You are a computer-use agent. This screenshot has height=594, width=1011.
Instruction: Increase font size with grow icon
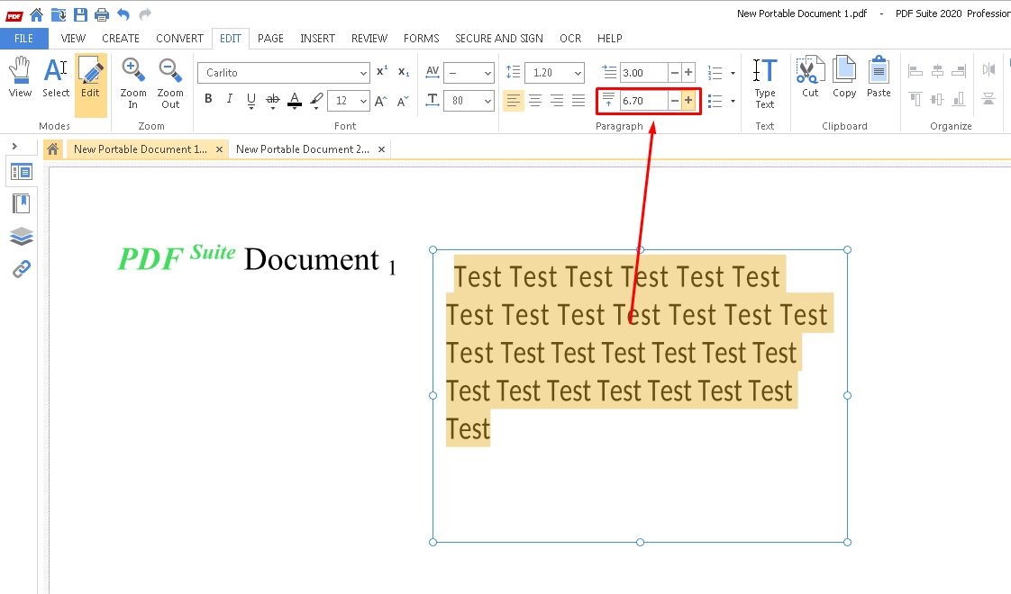click(x=381, y=101)
